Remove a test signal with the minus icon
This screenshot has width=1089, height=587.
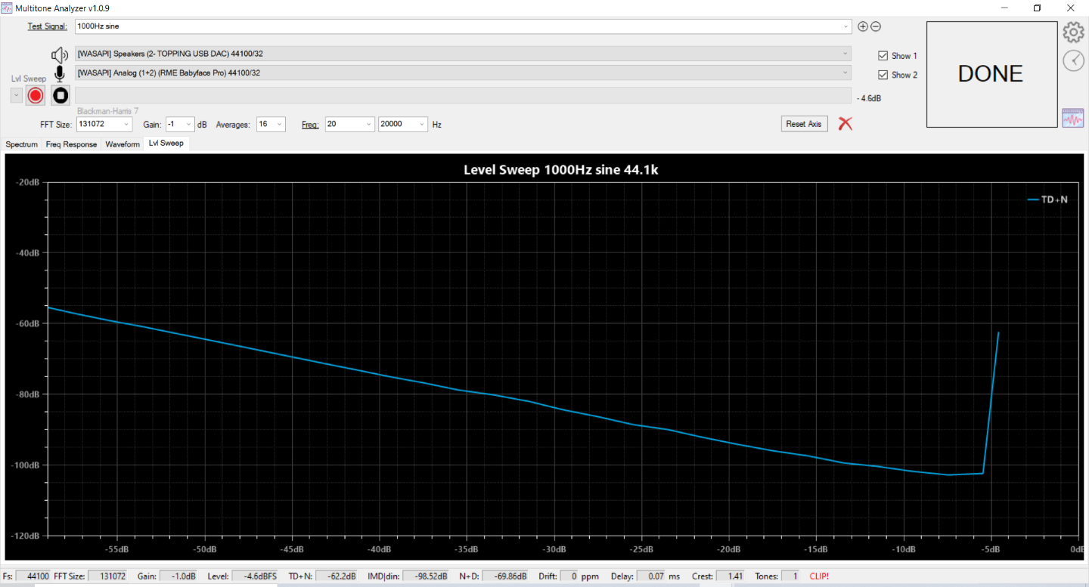pyautogui.click(x=876, y=26)
